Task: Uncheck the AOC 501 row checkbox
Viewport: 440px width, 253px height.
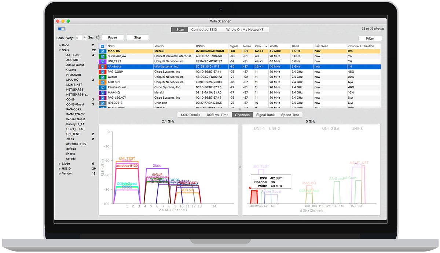Action: (x=102, y=82)
